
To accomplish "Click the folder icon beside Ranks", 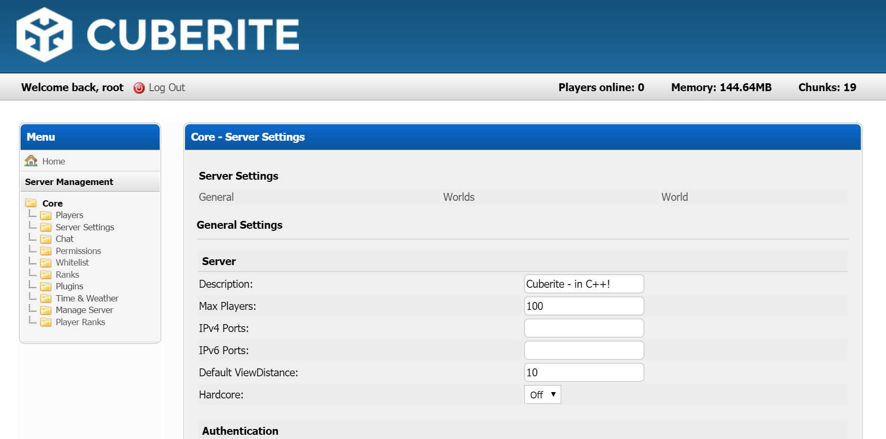I will pos(46,275).
